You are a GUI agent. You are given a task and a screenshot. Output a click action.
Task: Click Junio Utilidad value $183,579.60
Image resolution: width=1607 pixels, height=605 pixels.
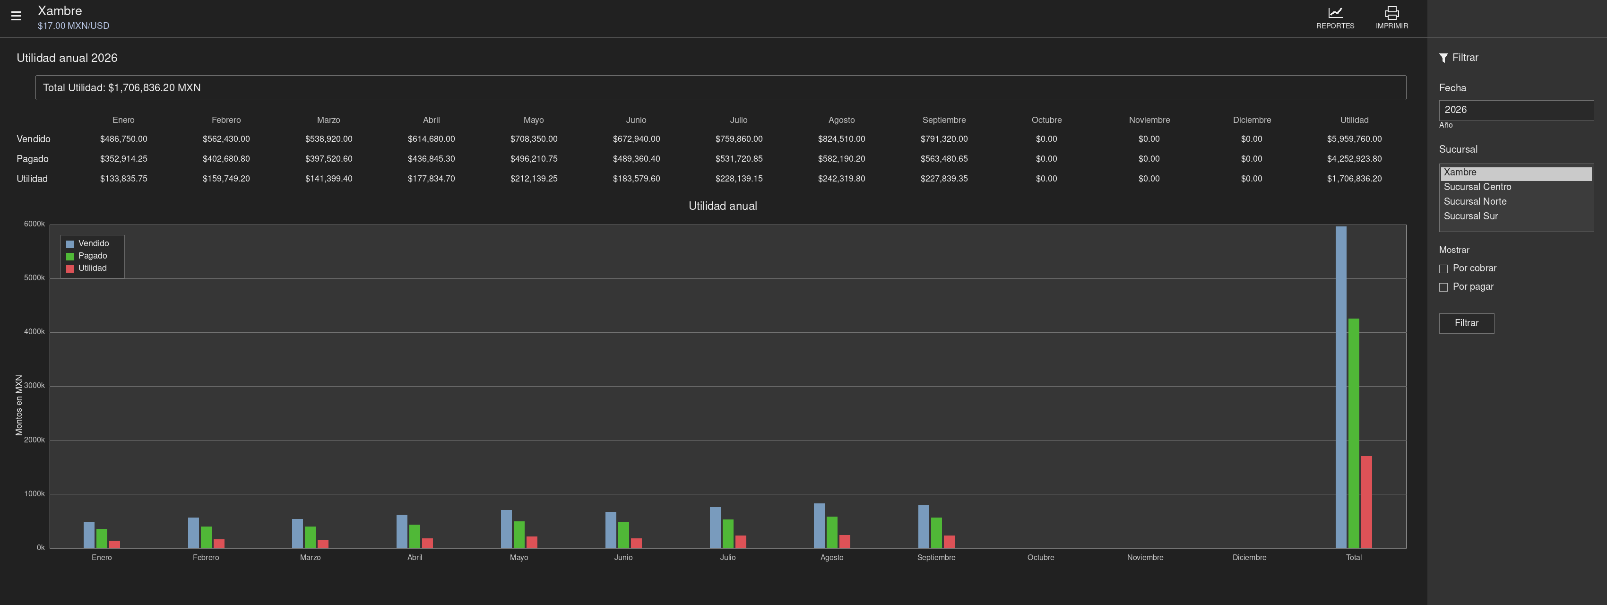636,179
